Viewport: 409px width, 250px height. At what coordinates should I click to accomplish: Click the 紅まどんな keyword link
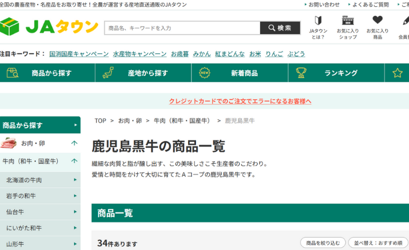coord(230,54)
